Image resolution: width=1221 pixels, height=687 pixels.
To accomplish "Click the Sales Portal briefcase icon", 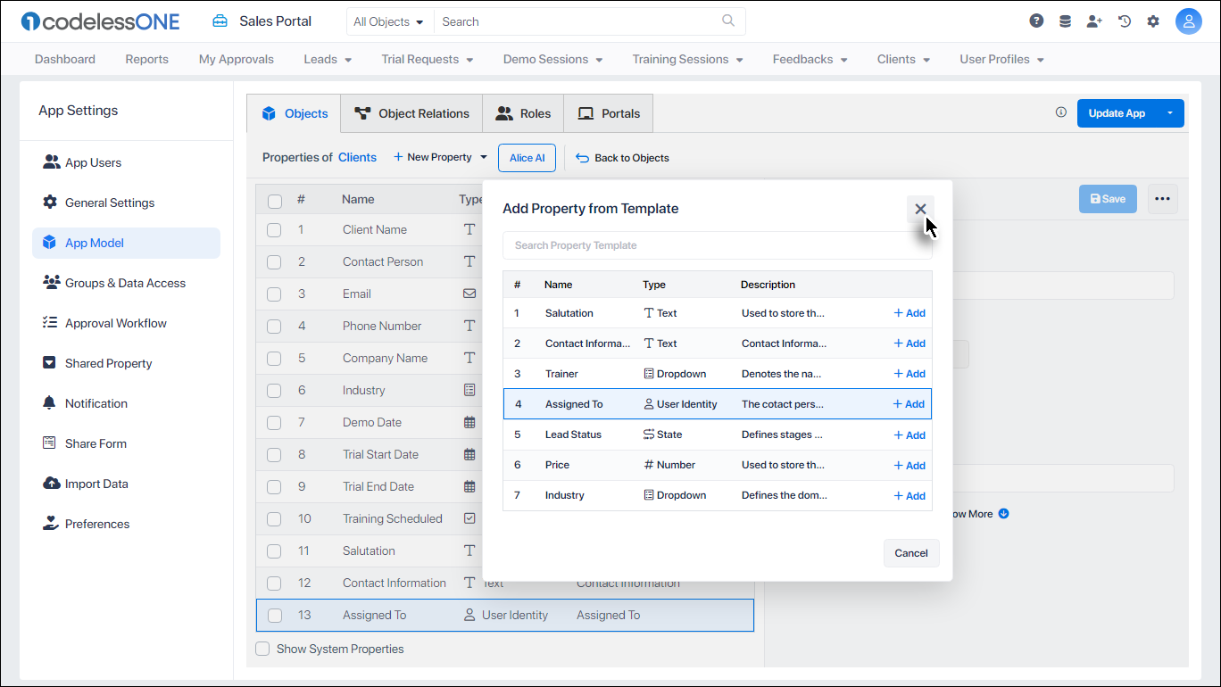I will [x=220, y=21].
